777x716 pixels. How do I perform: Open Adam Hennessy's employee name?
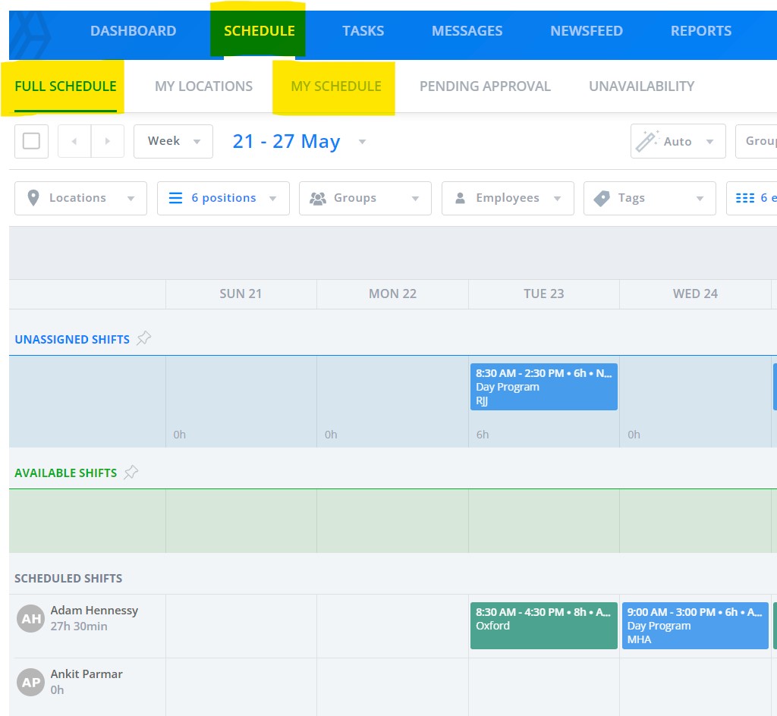point(94,611)
